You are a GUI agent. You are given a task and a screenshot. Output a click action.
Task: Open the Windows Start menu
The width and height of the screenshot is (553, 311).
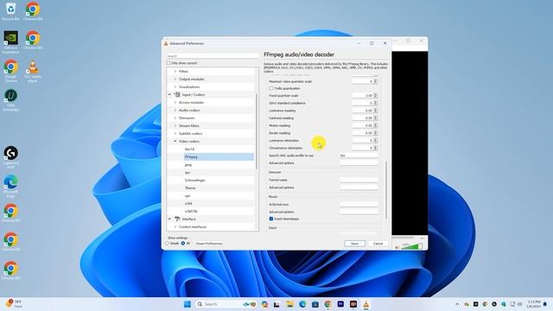(x=188, y=304)
